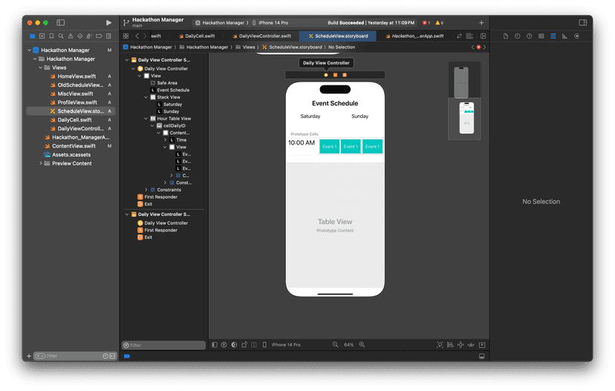Expand the Constraints outline item

[146, 190]
